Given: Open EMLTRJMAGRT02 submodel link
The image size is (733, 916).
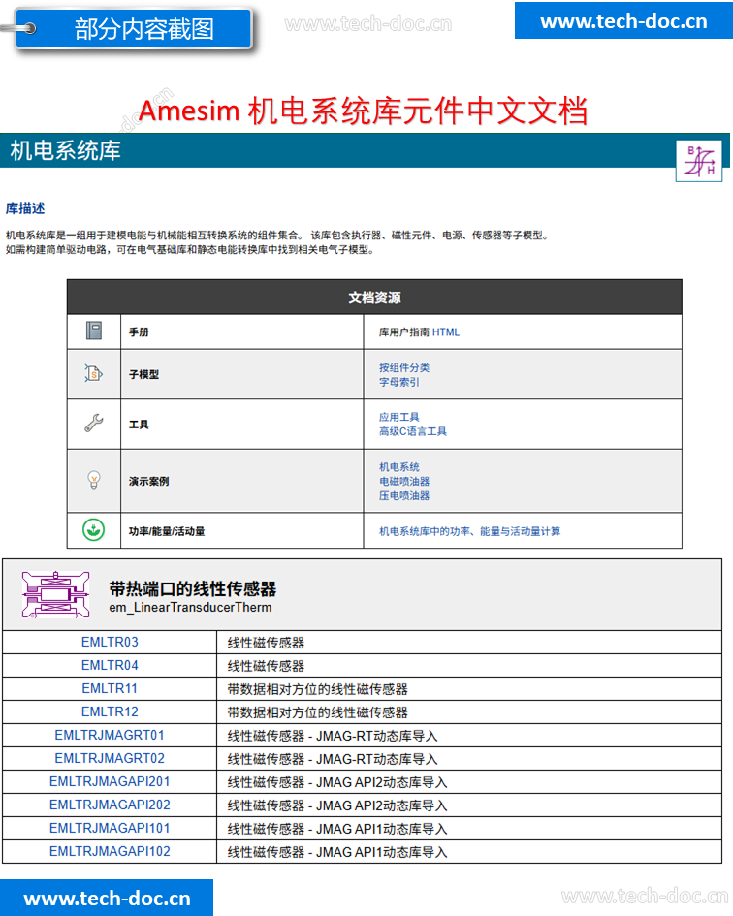Looking at the screenshot, I should click(x=110, y=758).
